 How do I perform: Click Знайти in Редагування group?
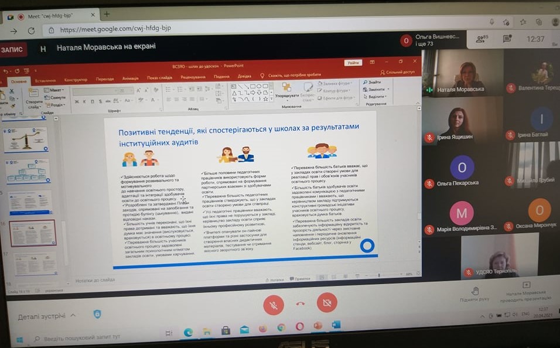click(x=373, y=82)
